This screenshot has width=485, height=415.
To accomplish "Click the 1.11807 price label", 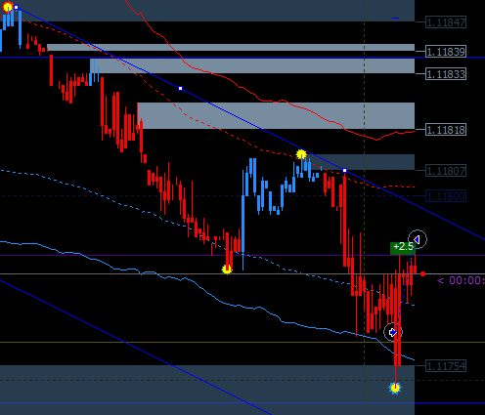I will [x=446, y=171].
